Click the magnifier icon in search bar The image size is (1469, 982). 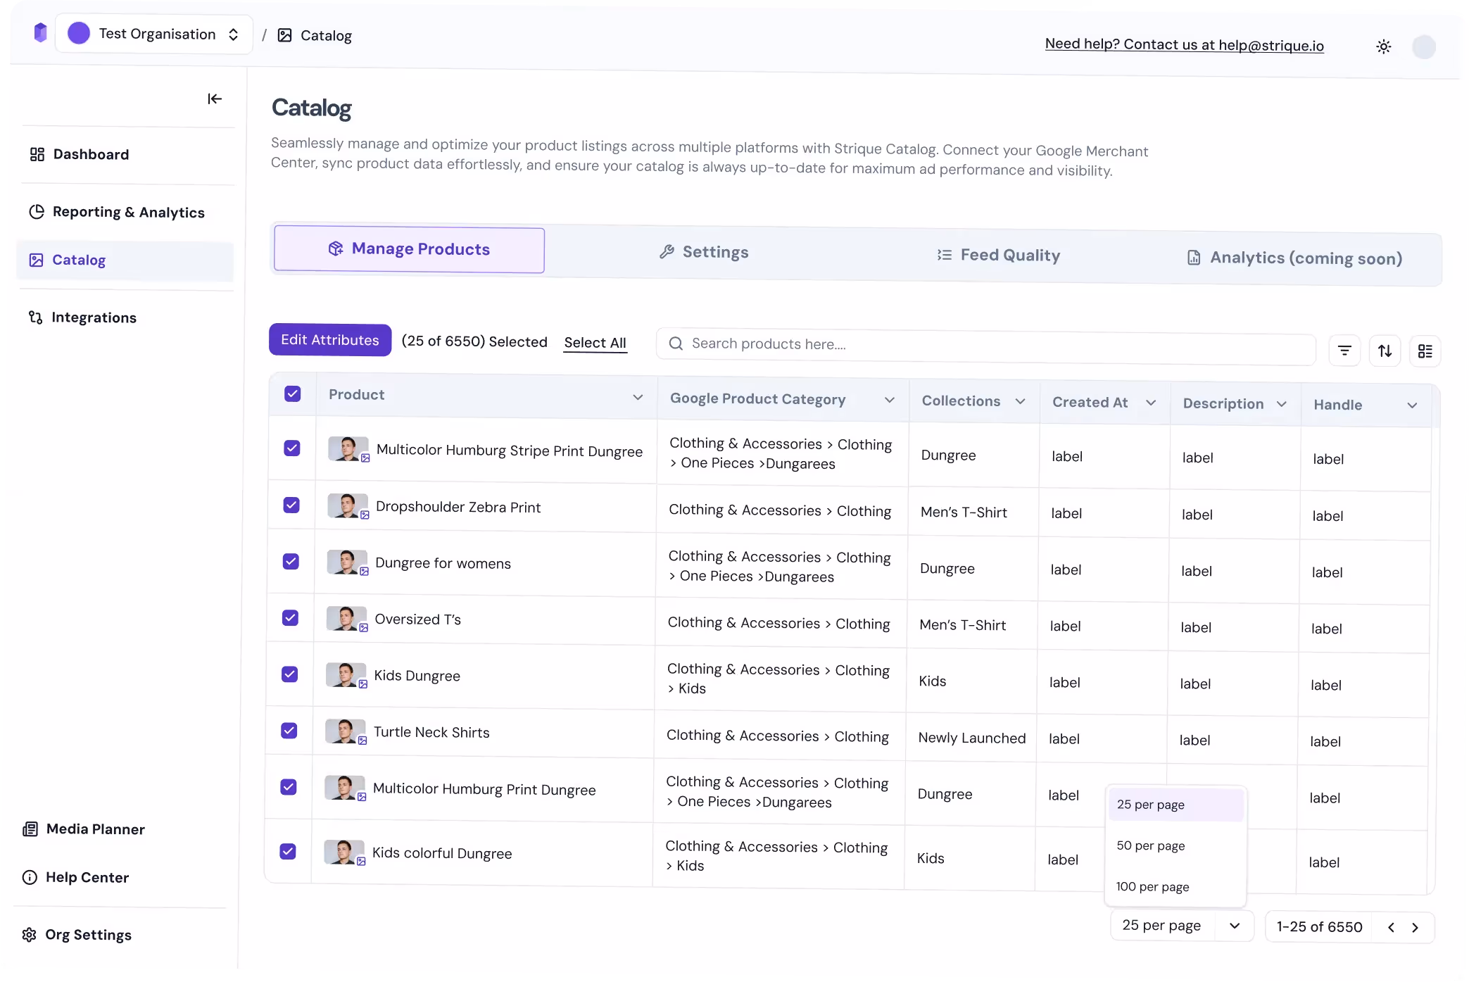(x=676, y=344)
